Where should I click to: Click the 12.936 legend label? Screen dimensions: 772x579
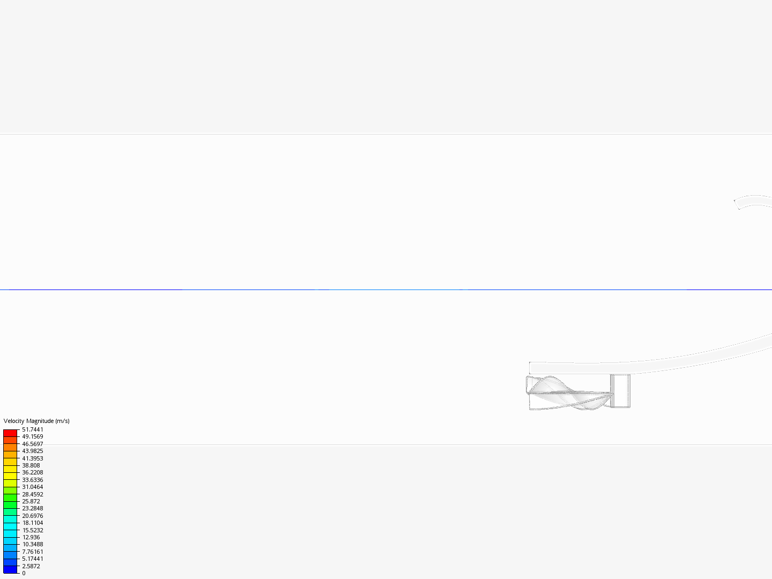pos(31,537)
